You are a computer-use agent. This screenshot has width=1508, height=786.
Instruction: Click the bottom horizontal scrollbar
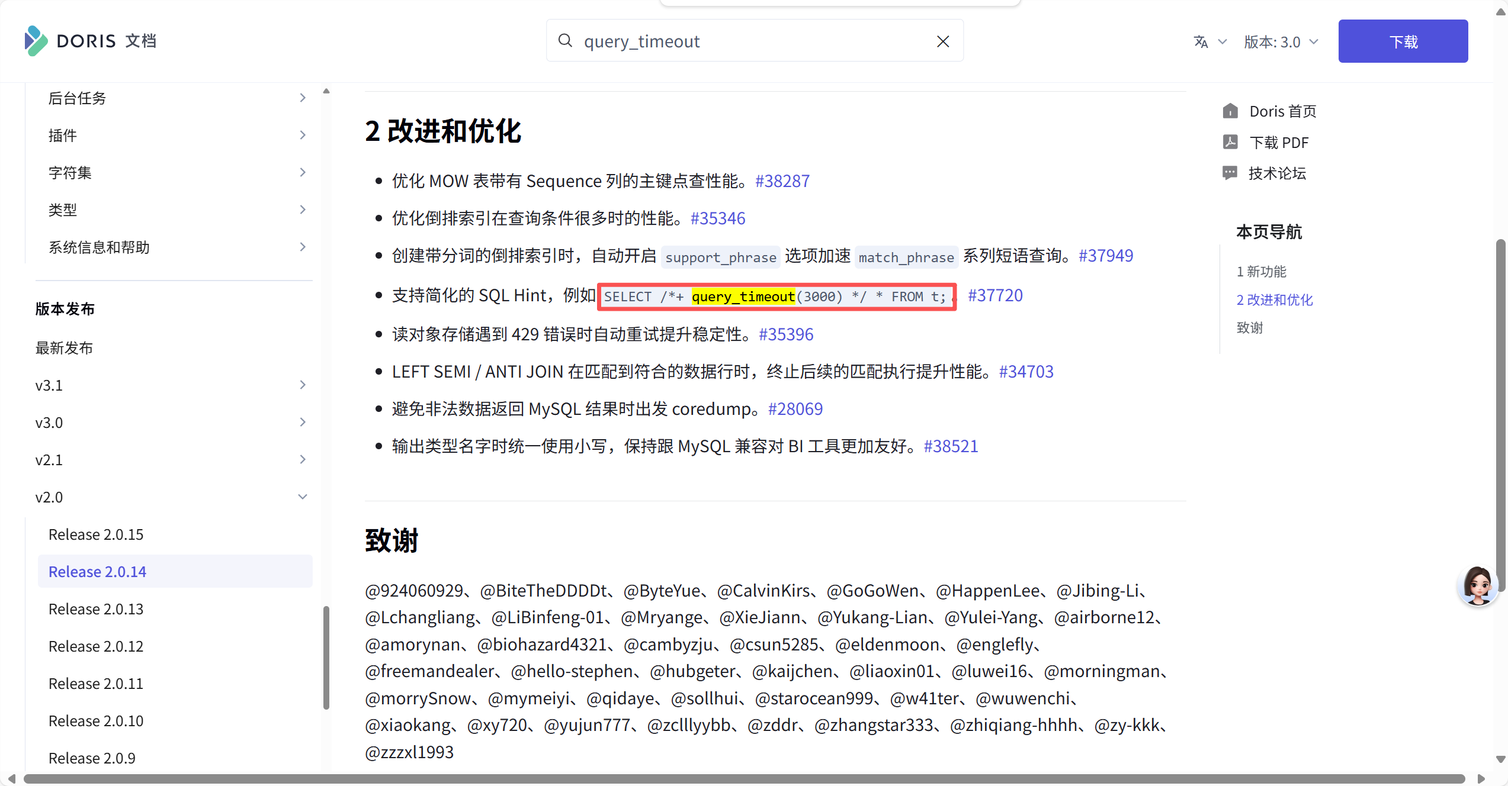[743, 779]
